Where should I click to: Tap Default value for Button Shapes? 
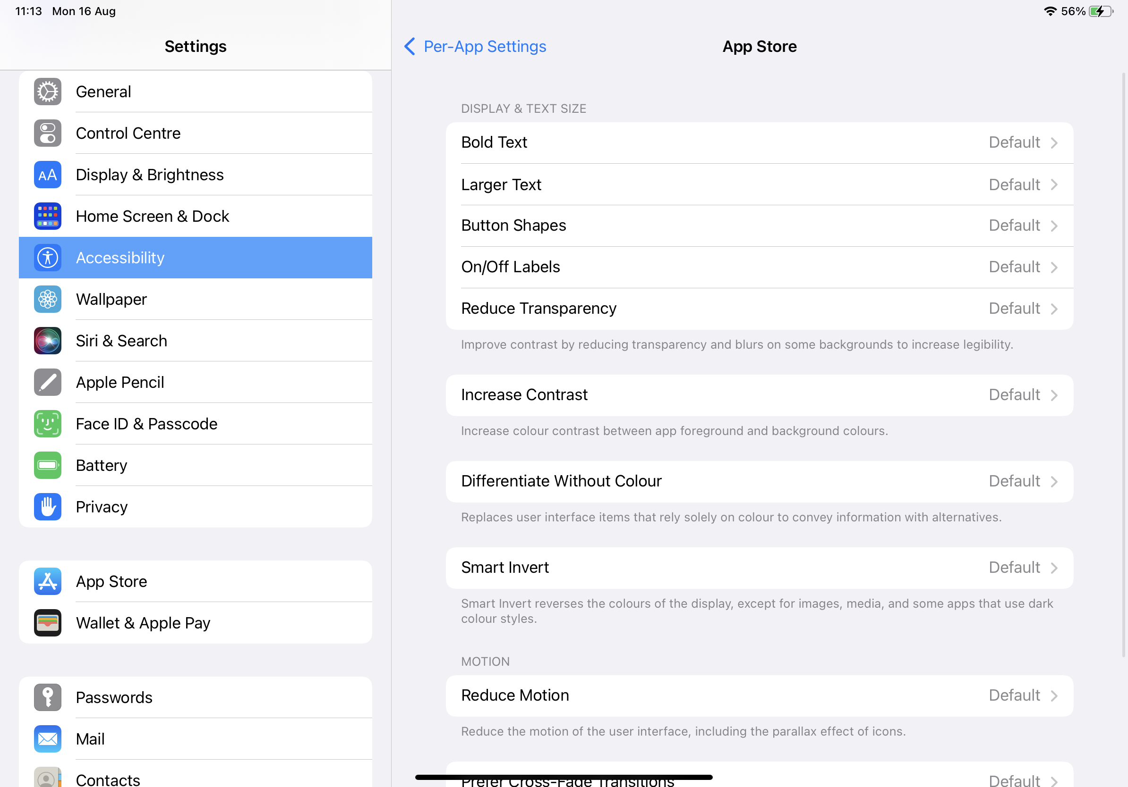coord(1014,226)
